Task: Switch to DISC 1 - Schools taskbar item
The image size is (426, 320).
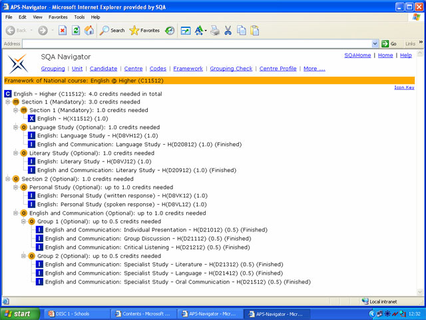Action: tap(77, 314)
